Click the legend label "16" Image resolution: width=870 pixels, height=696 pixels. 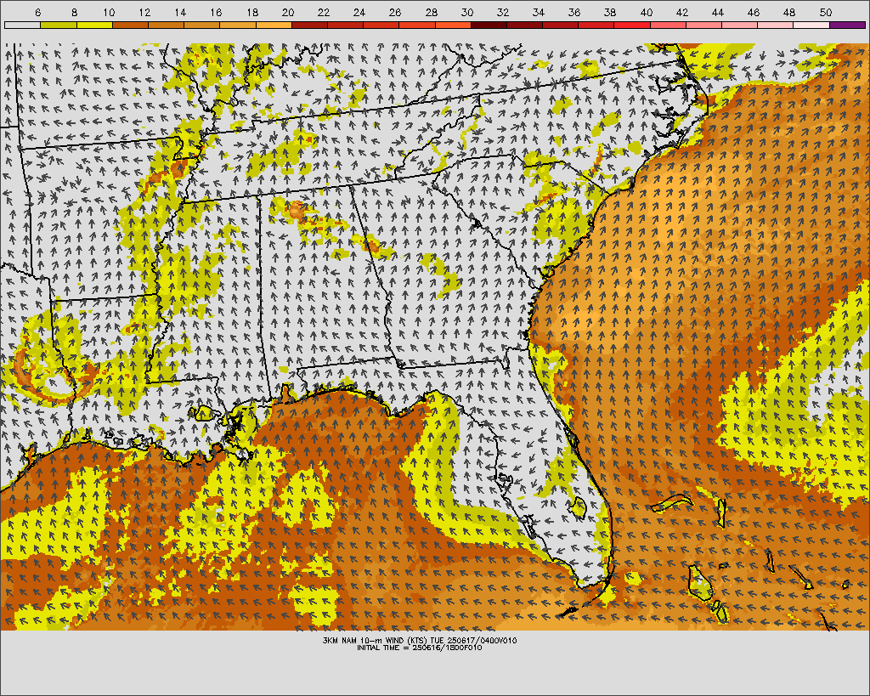point(217,12)
